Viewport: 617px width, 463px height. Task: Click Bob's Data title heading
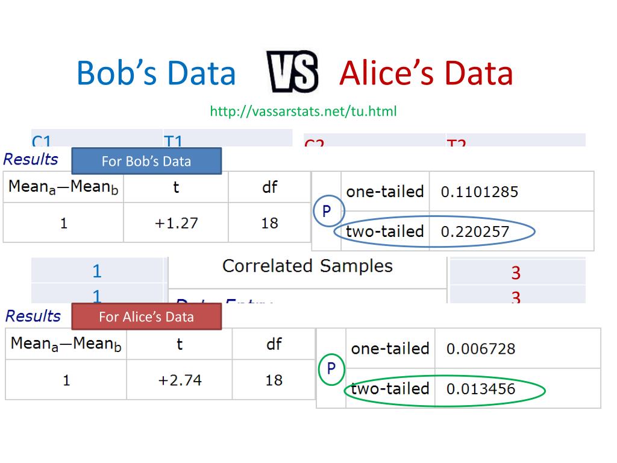[x=156, y=73]
